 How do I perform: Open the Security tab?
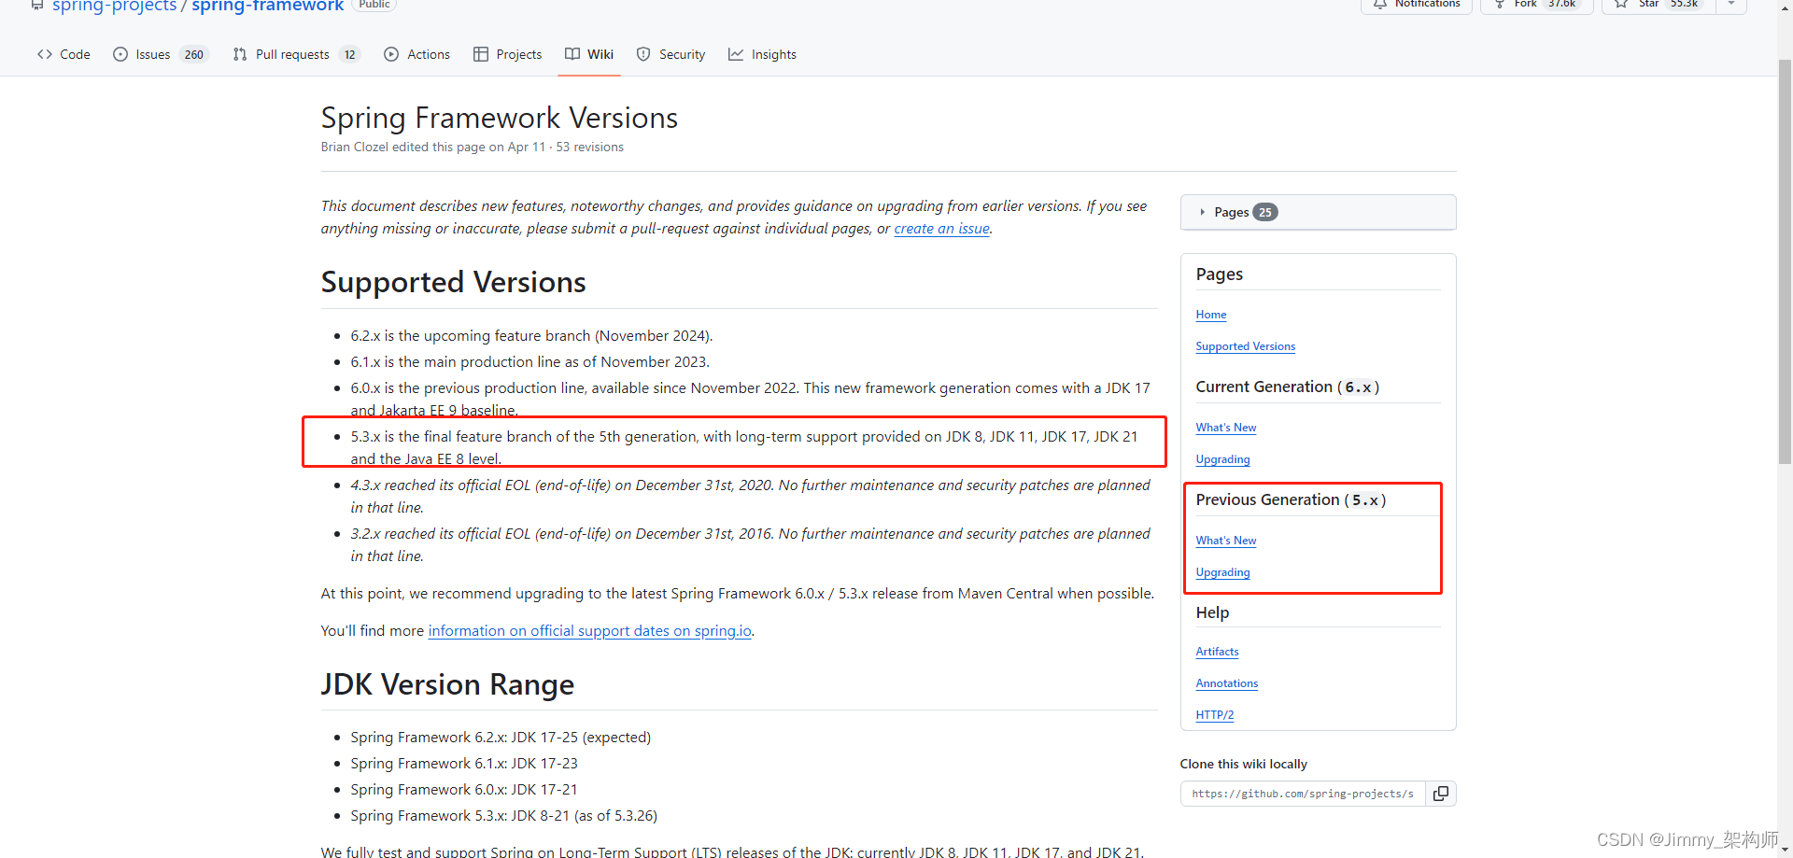tap(671, 54)
